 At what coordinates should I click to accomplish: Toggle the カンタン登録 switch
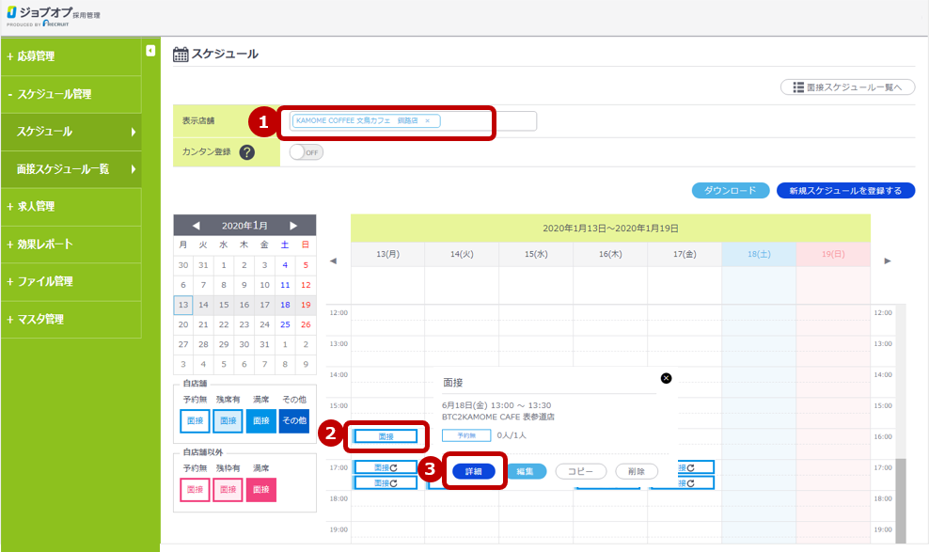306,152
